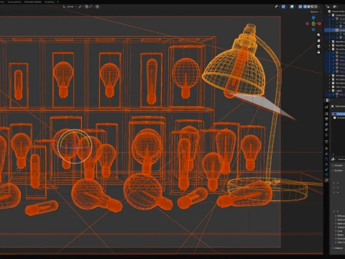Open the World properties tab

(x=326, y=135)
